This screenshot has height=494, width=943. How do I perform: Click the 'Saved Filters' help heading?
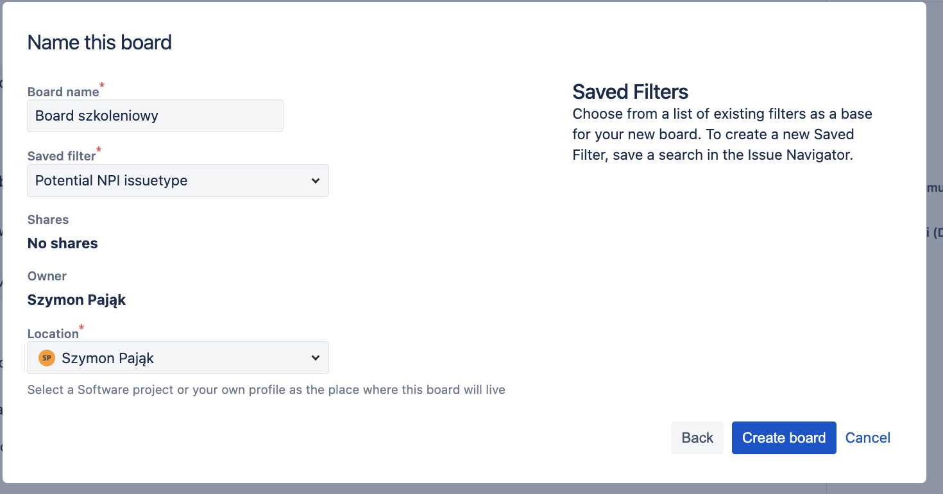[630, 92]
